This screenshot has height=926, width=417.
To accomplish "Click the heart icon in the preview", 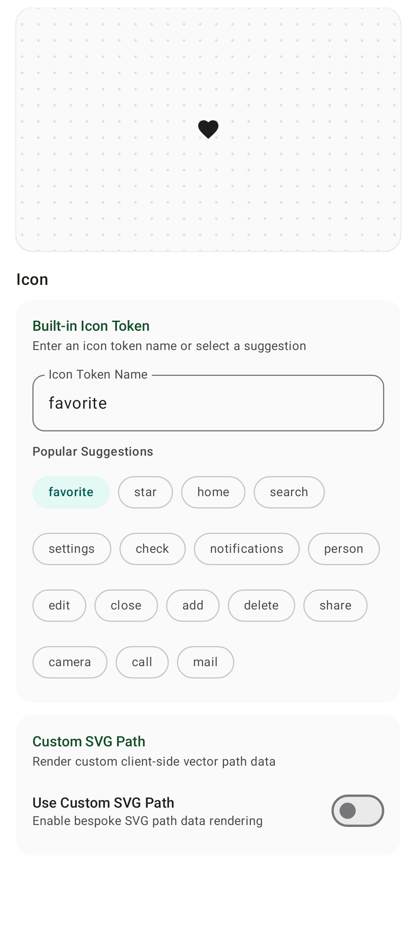I will point(208,129).
